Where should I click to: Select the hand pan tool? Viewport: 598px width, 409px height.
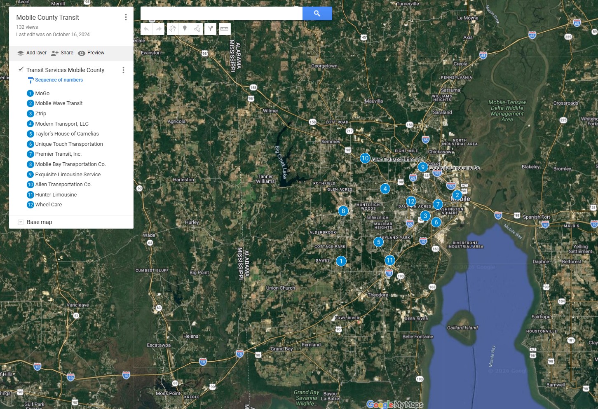point(173,29)
